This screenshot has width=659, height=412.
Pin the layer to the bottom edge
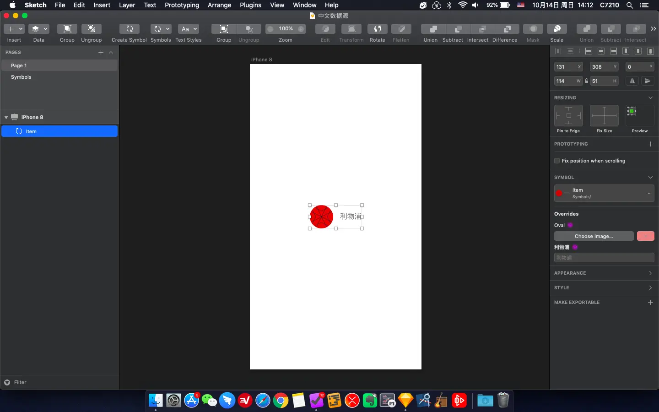(x=569, y=123)
